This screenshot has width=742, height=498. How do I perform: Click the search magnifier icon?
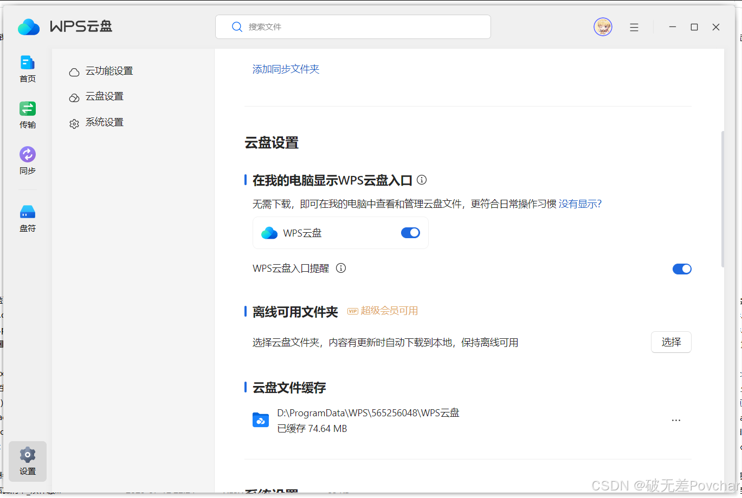237,27
